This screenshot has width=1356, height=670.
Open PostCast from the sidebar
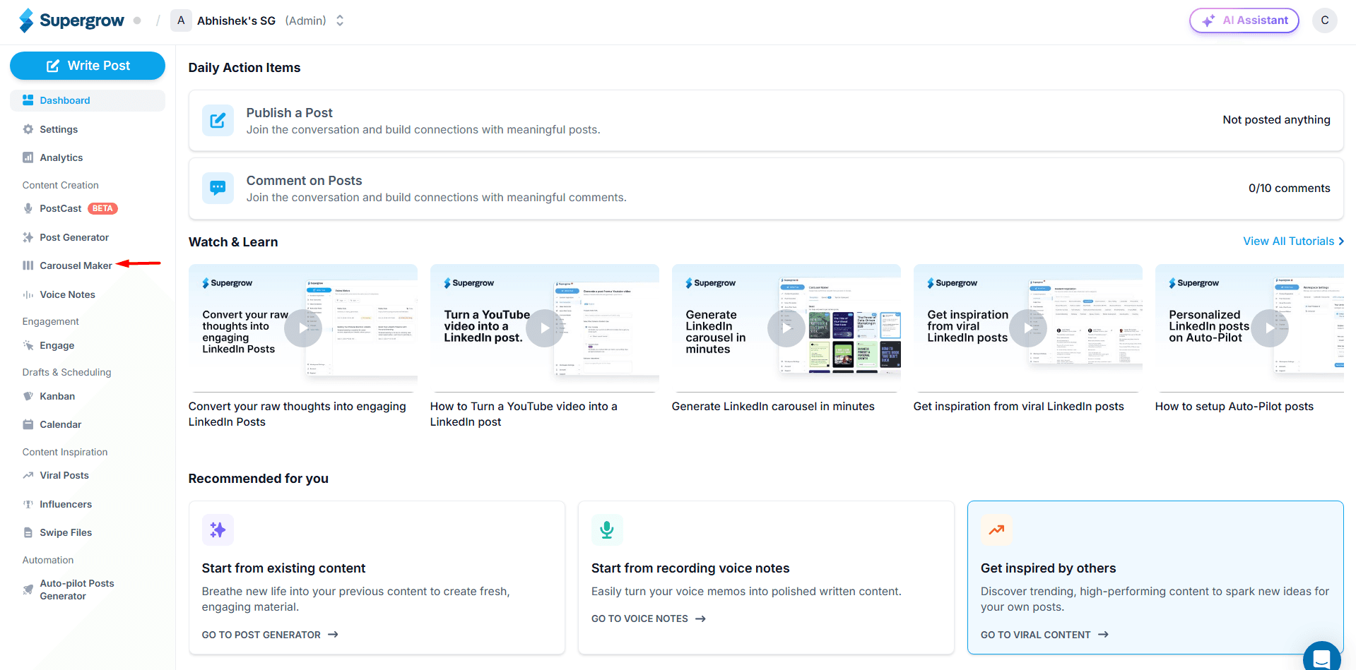[x=61, y=208]
